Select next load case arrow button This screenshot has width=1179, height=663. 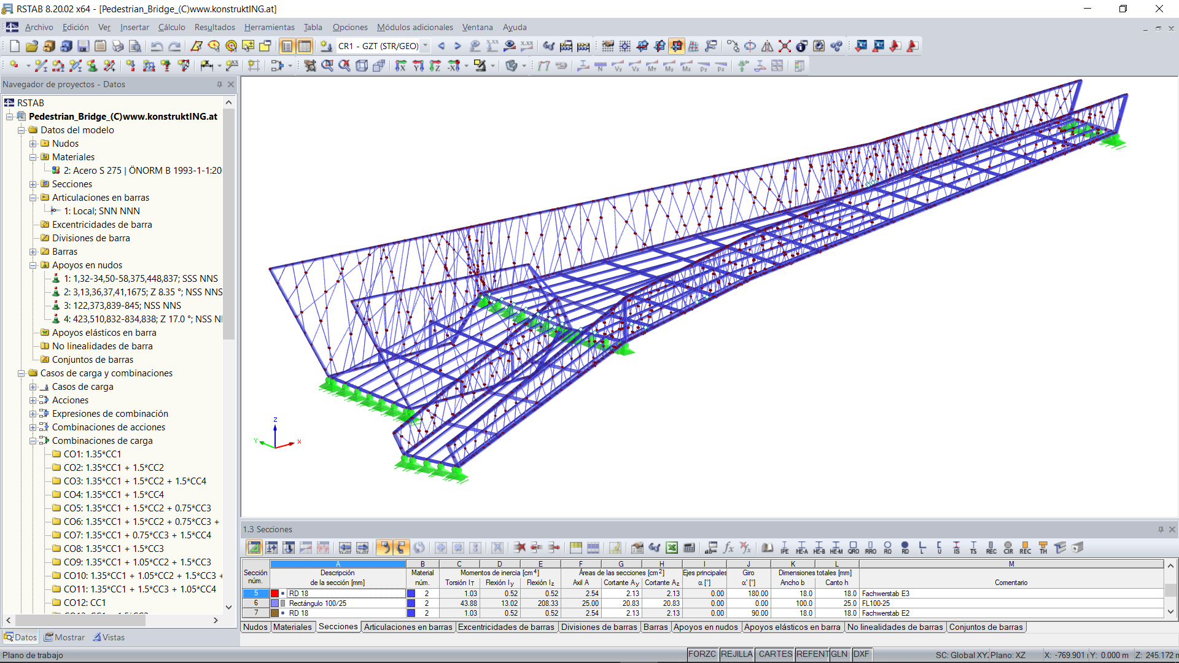pos(457,46)
